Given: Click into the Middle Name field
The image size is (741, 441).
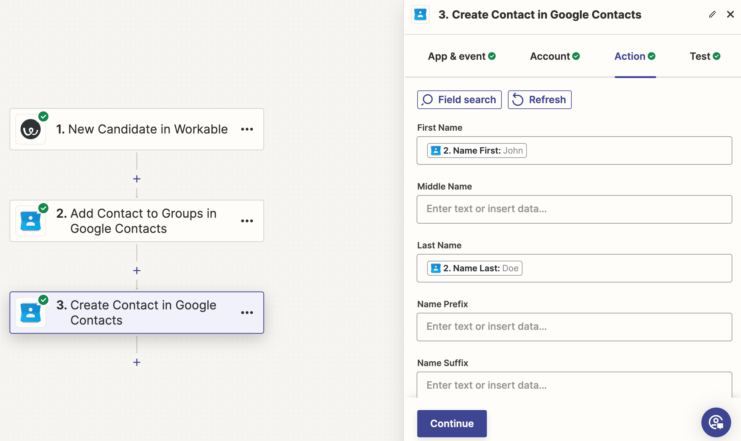Looking at the screenshot, I should pyautogui.click(x=574, y=209).
